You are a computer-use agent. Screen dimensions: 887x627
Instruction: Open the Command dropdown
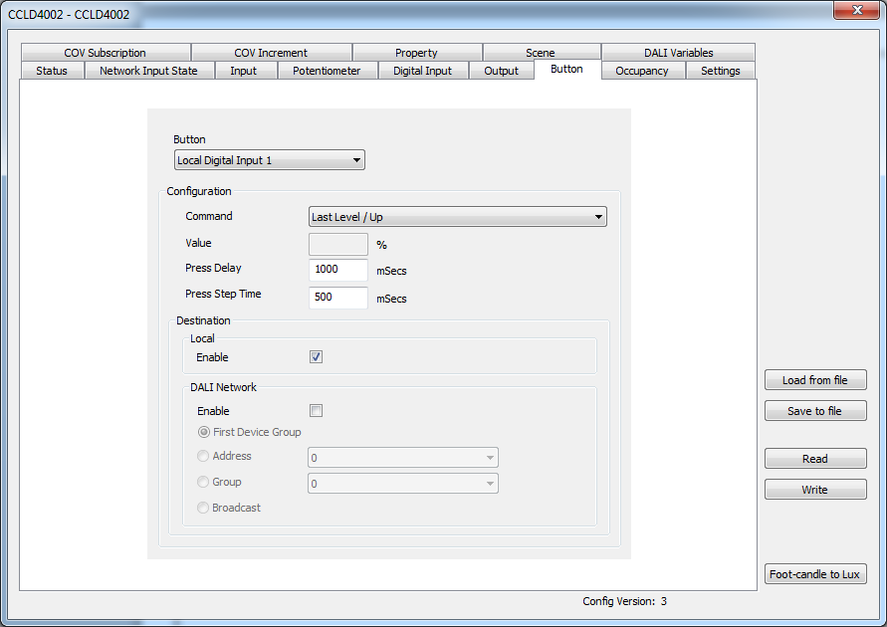pos(458,217)
